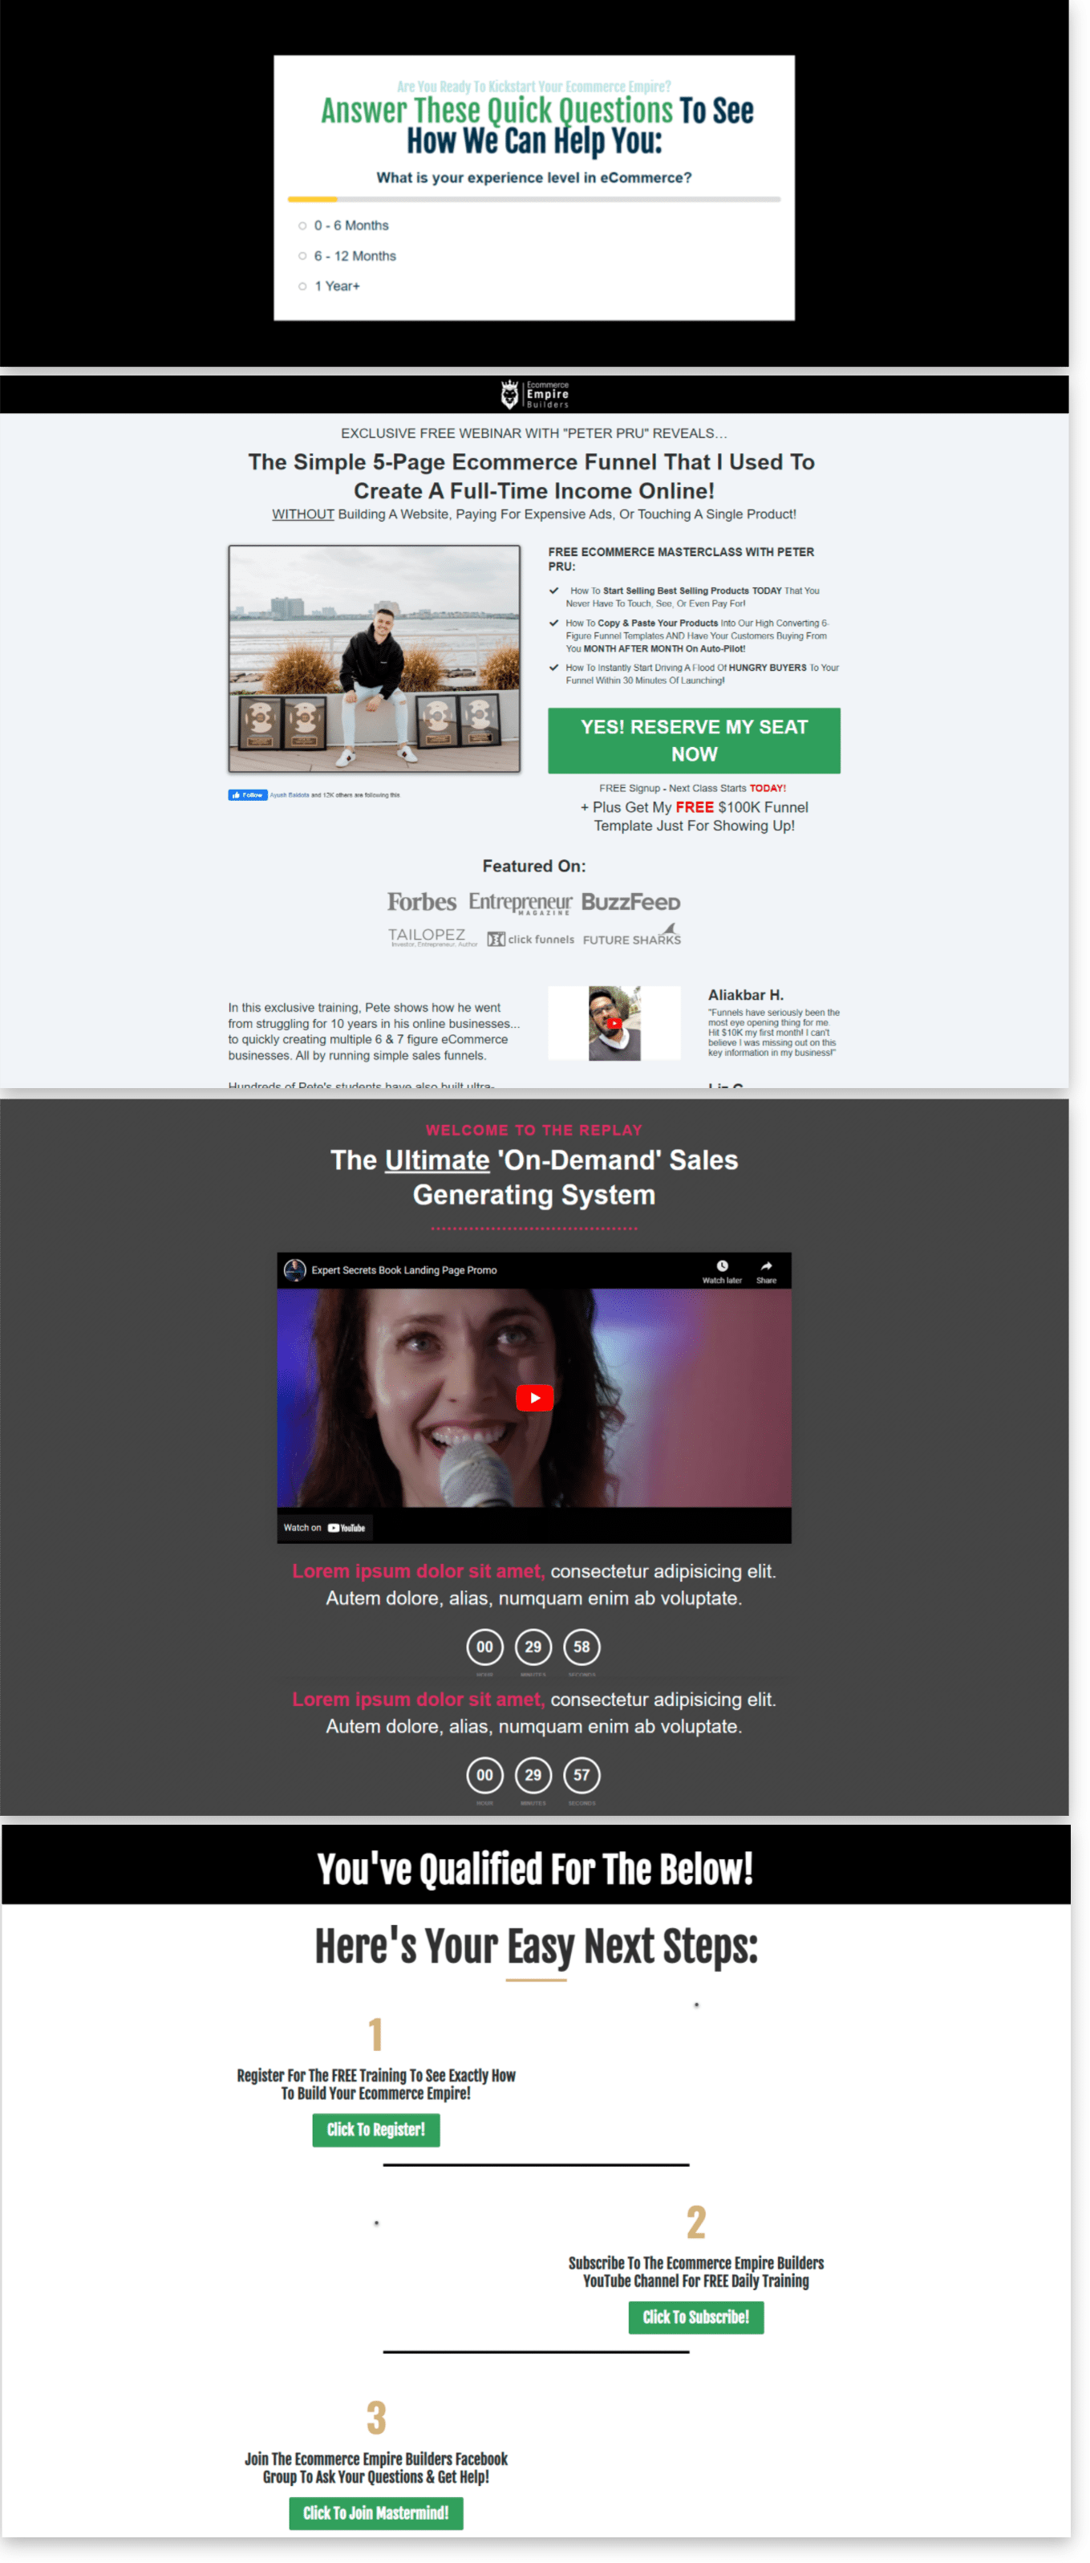Click the BuzzFeed logo
Screen dimensions: 1090x2563
(630, 903)
